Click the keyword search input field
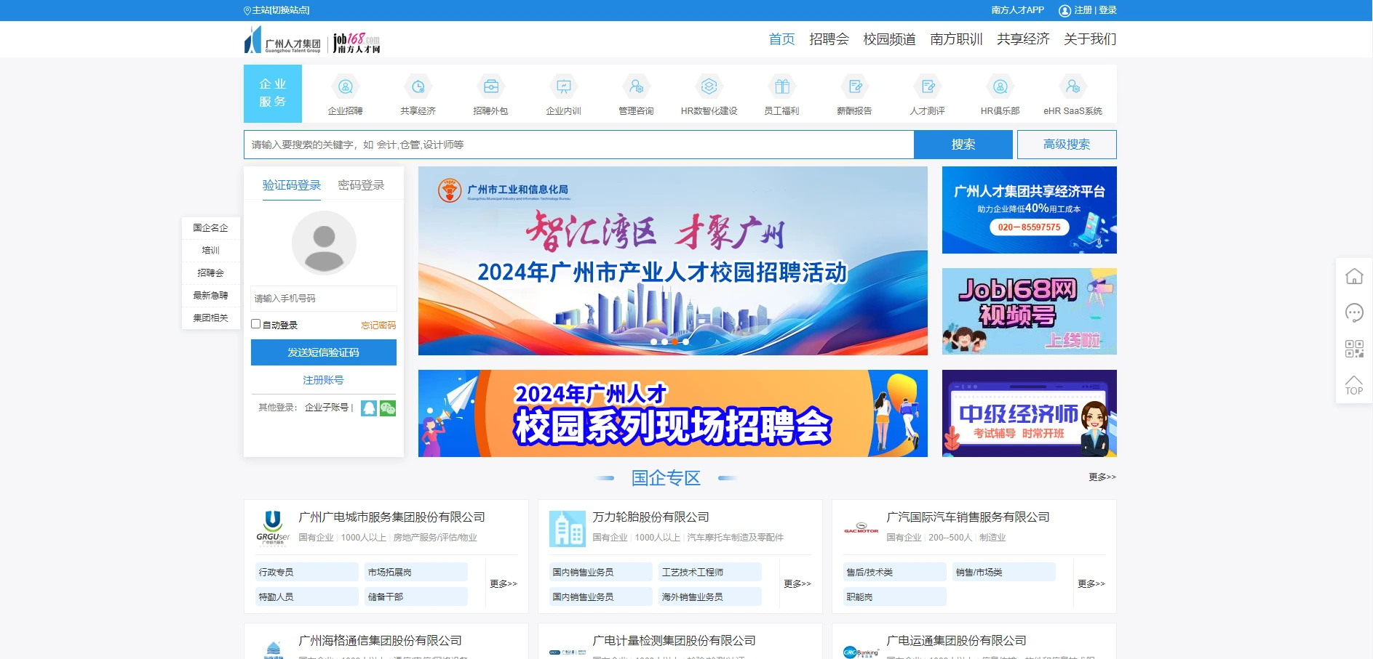The height and width of the screenshot is (659, 1373). coord(578,145)
